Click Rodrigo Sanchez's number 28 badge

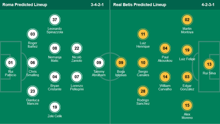(x=143, y=91)
